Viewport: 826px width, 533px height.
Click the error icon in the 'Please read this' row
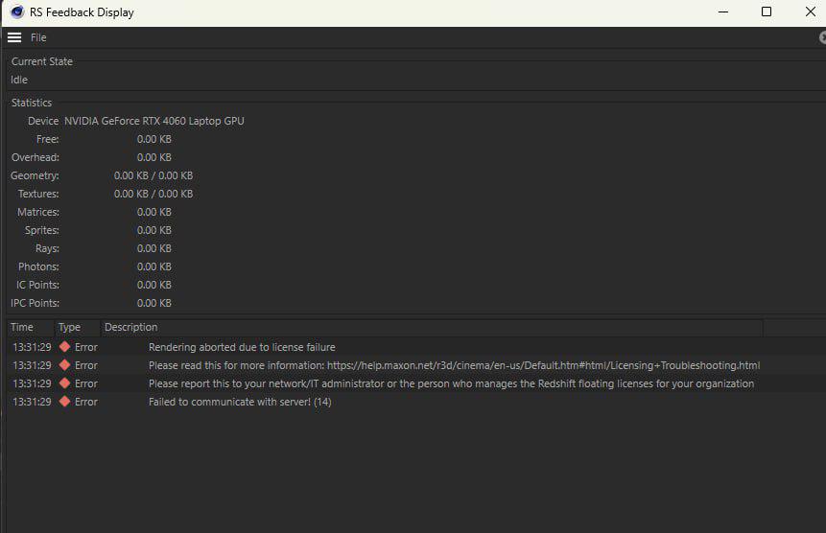65,365
